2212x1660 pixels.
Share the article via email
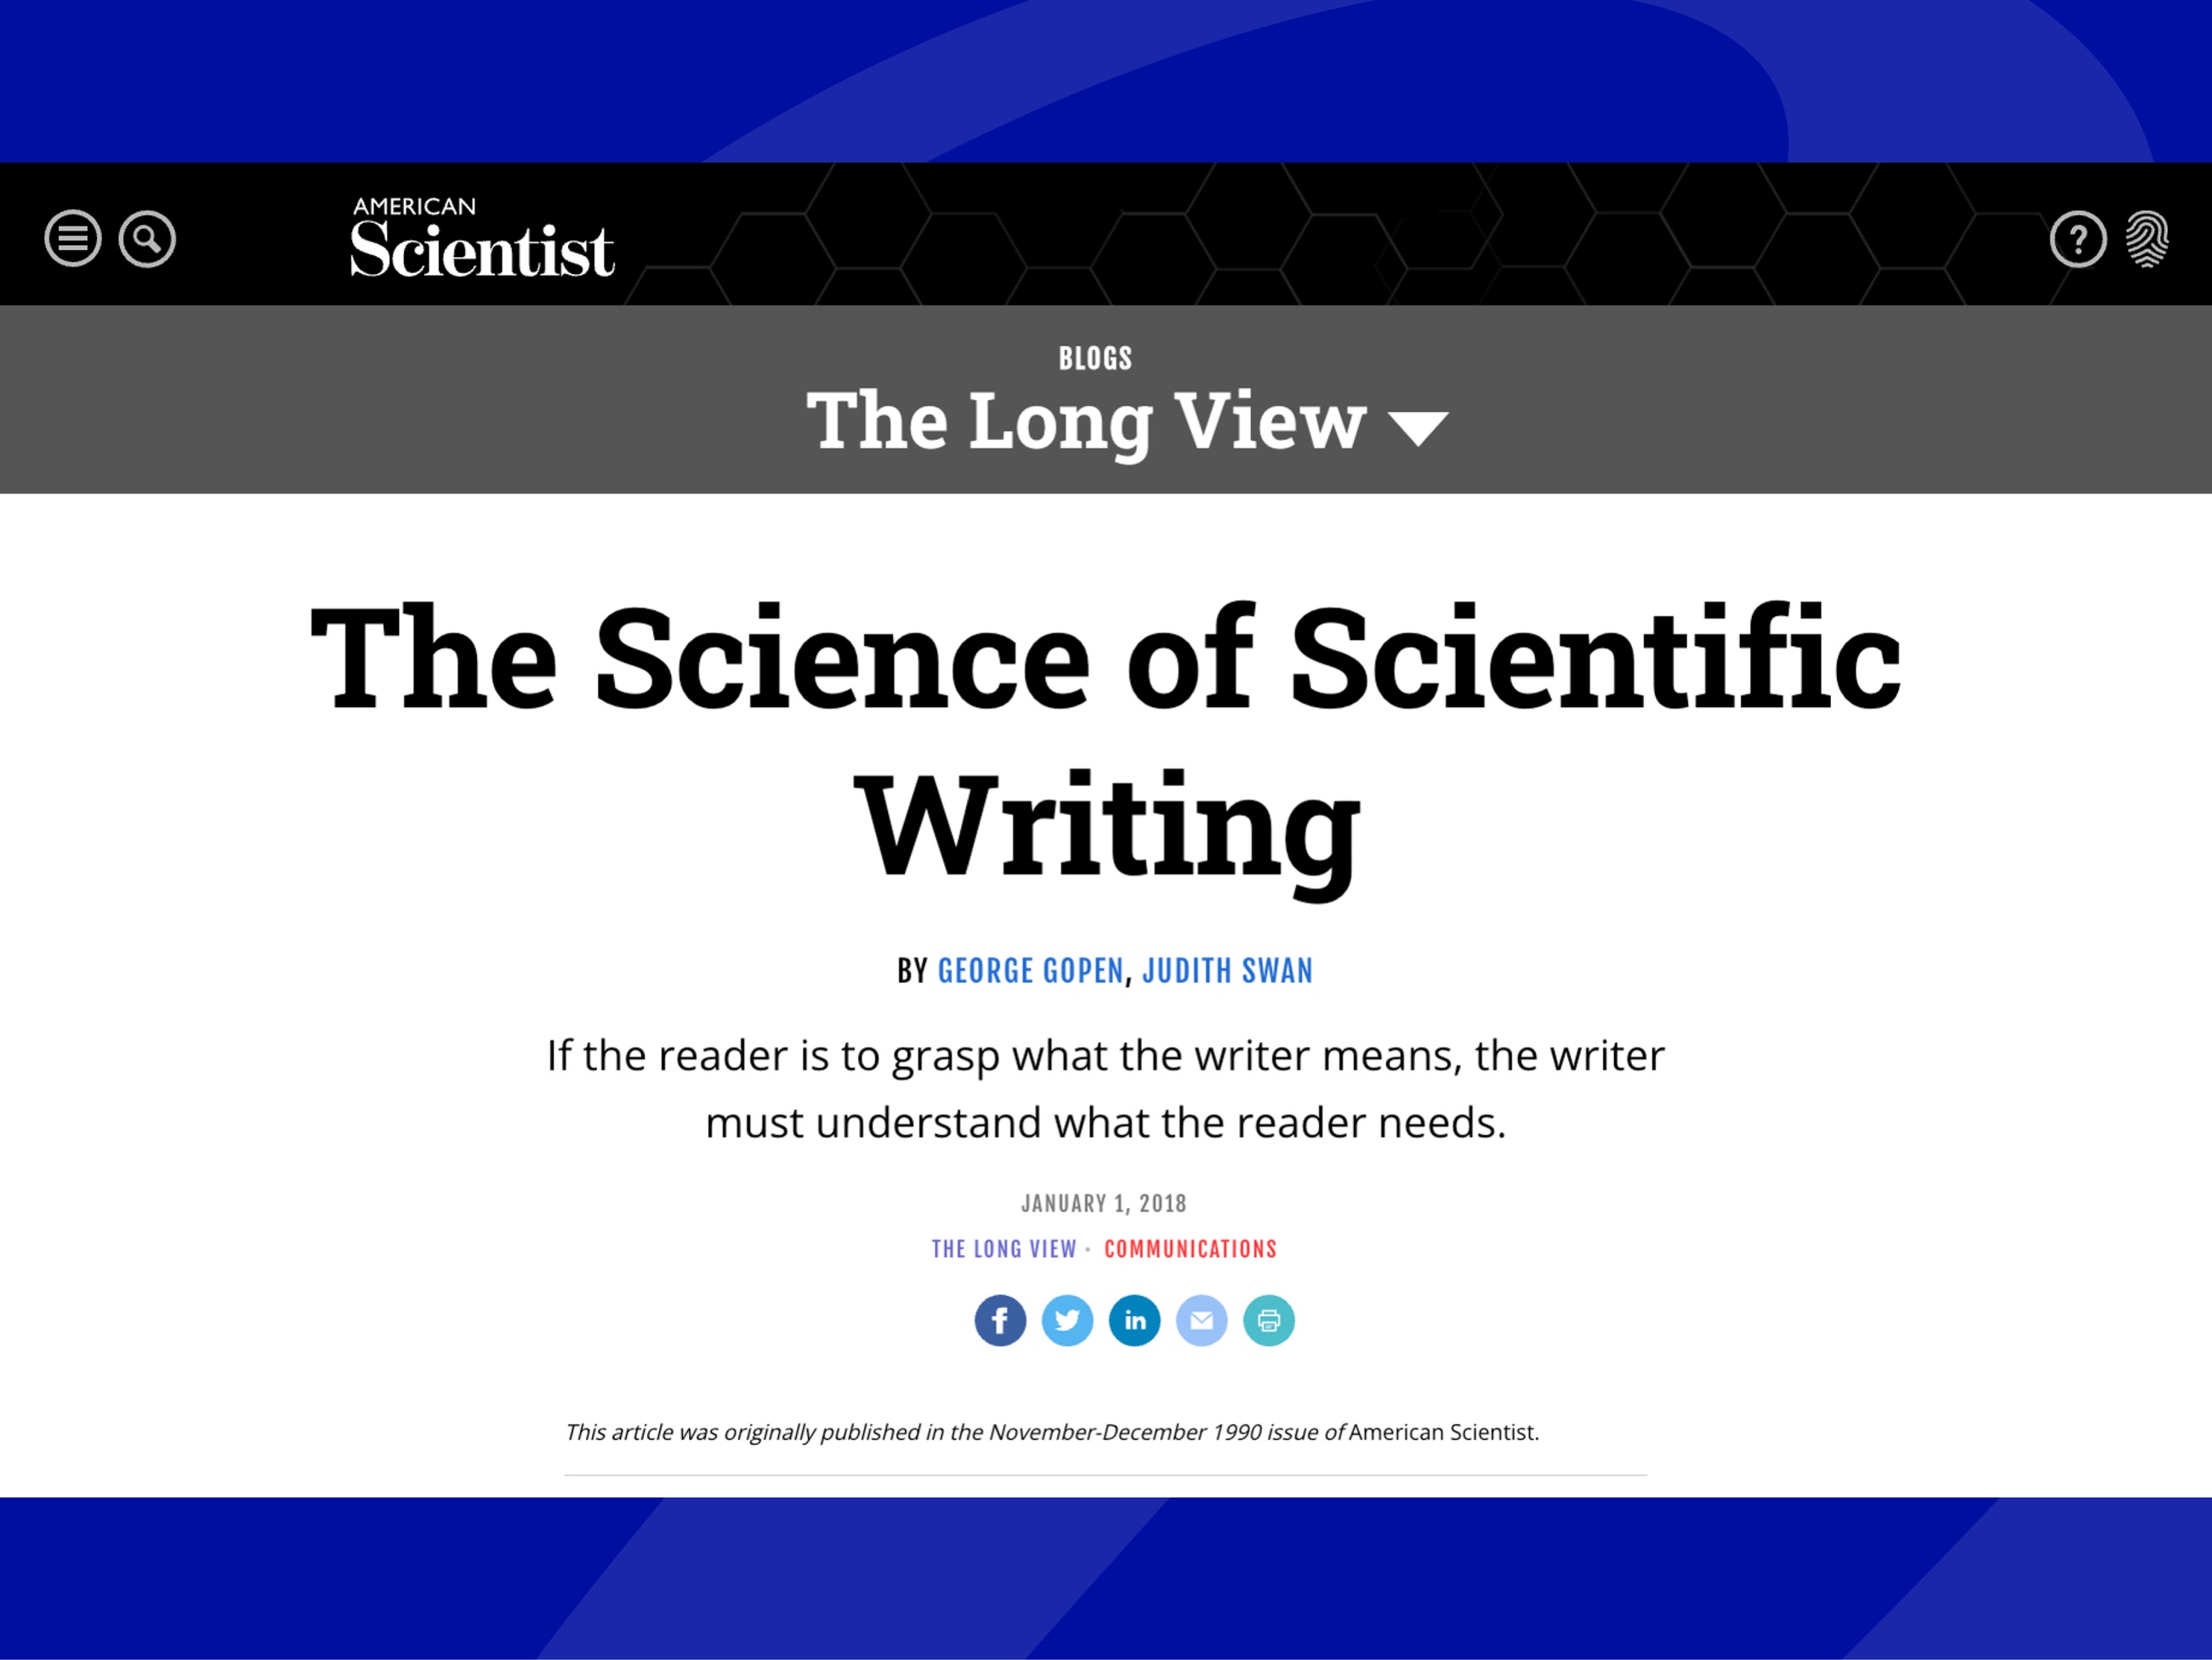pyautogui.click(x=1201, y=1320)
